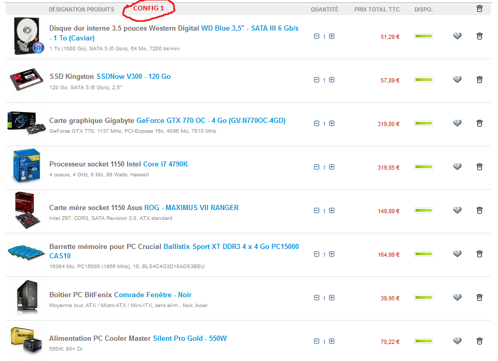Screen dimensions: 498x361
Task: Open the ROG - MAXIMUS VII RANGER link
Action: click(x=191, y=207)
